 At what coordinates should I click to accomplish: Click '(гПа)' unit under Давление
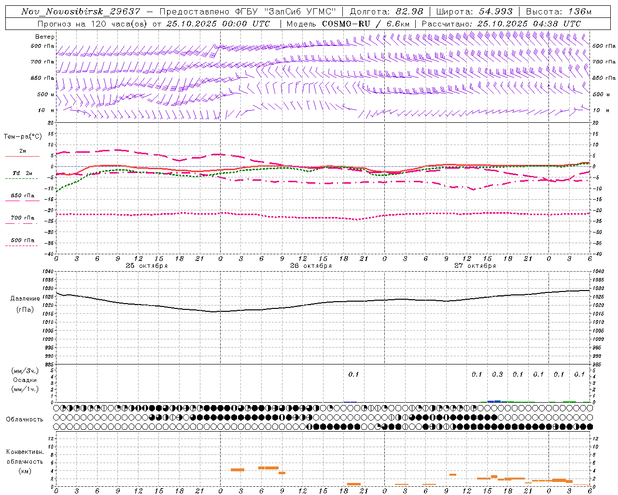click(x=25, y=310)
